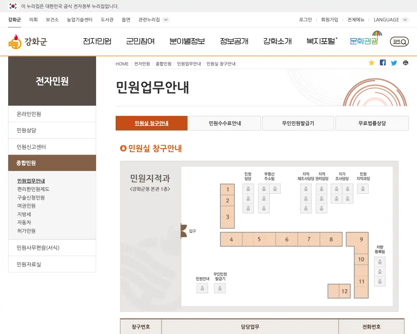The image size is (417, 334).
Task: Share the page via the Facebook icon
Action: (x=383, y=62)
